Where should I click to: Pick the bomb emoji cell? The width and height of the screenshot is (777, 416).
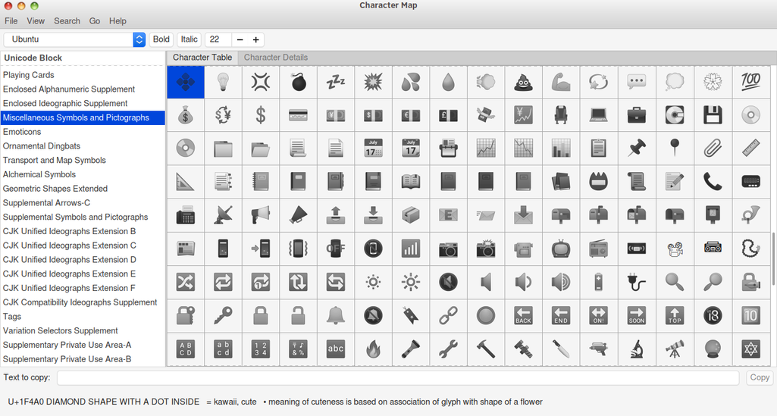299,82
